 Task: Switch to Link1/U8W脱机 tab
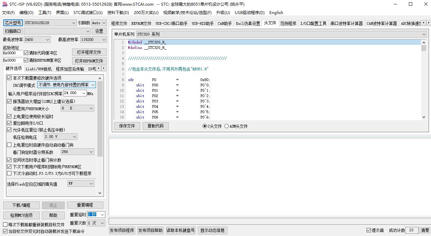click(x=39, y=69)
